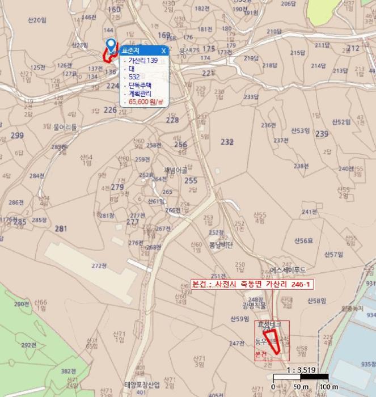Viewport: 376px width, 397px height.
Task: Select lot number 281
Action: pyautogui.click(x=61, y=229)
